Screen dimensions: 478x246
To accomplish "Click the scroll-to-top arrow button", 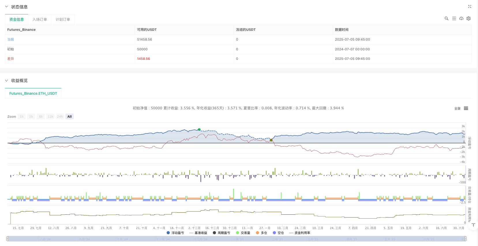I will [473, 225].
